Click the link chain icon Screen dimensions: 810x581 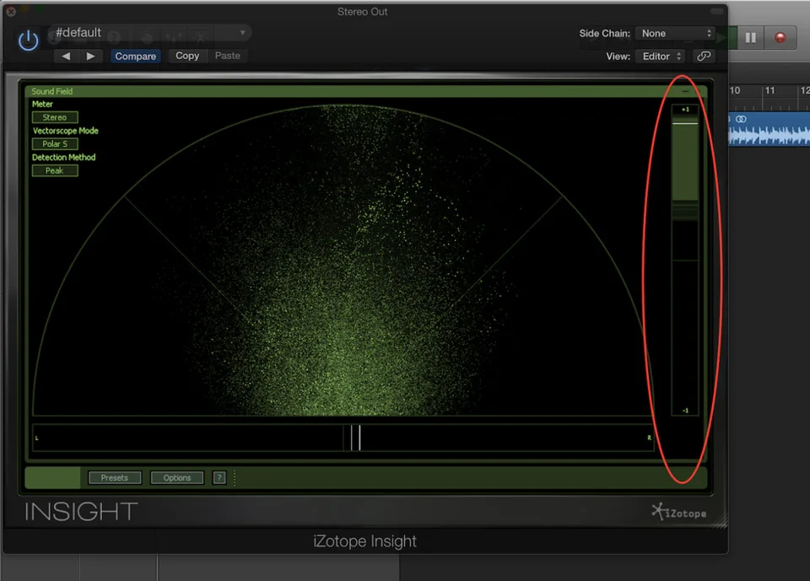[704, 56]
